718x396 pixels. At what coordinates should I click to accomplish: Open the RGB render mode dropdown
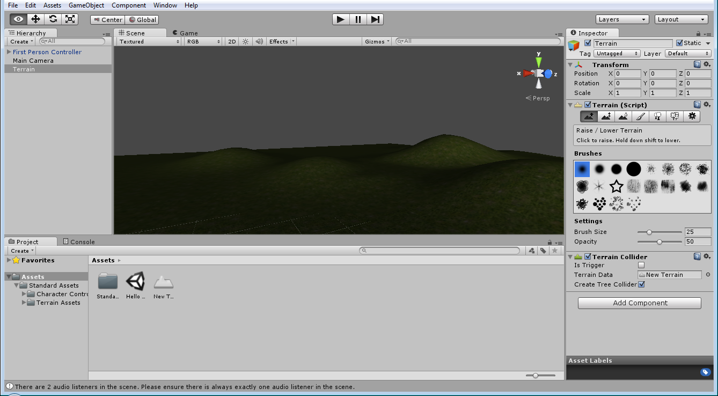pos(203,41)
